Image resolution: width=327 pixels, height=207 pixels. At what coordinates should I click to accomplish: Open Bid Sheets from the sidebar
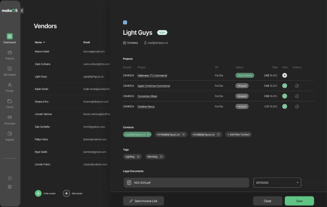pyautogui.click(x=10, y=69)
